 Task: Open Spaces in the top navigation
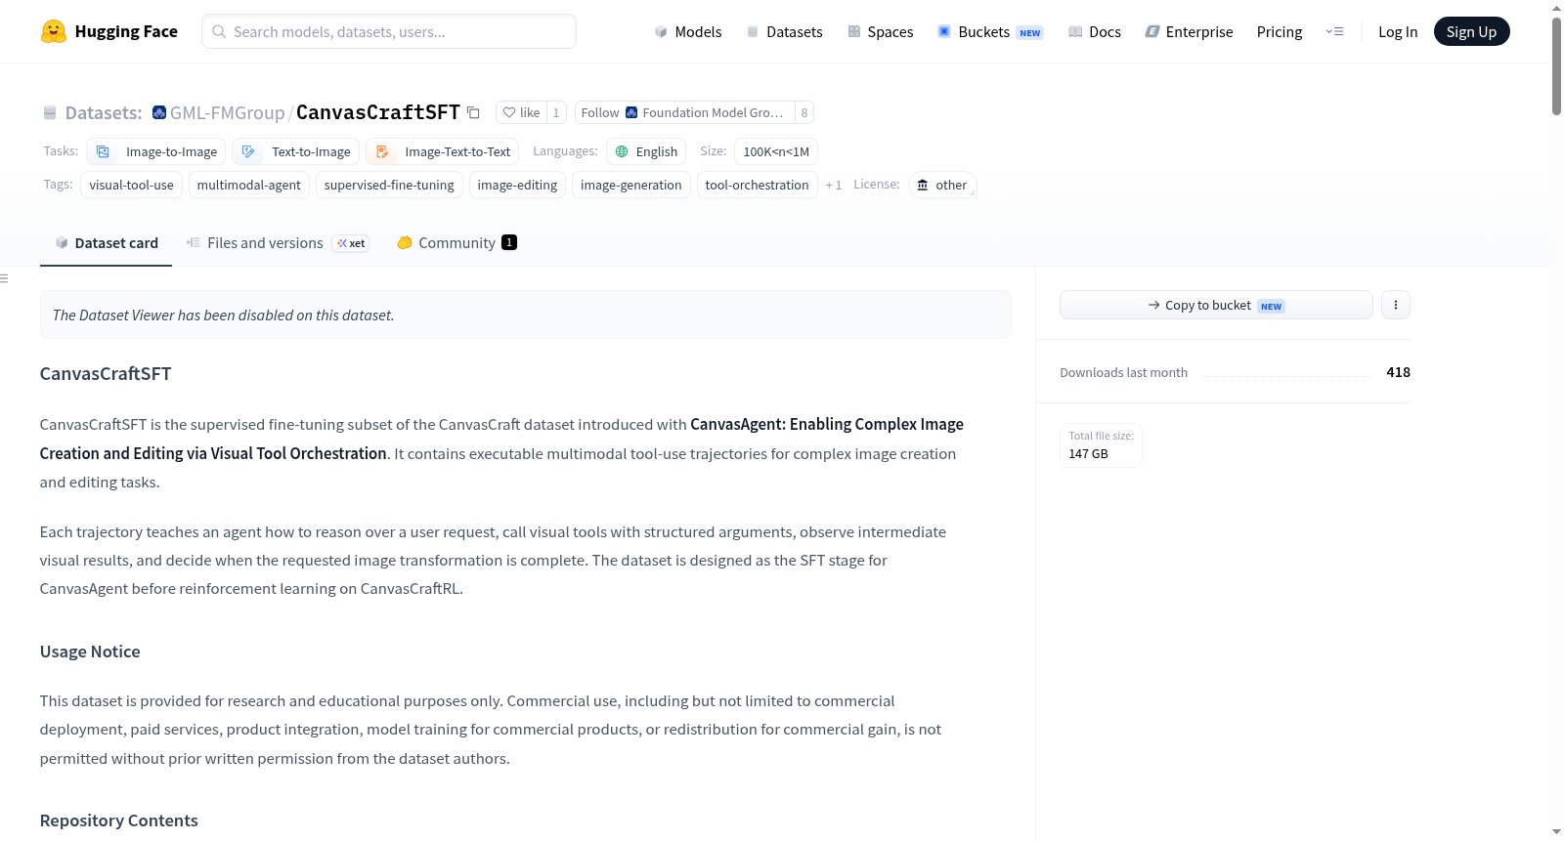880,31
